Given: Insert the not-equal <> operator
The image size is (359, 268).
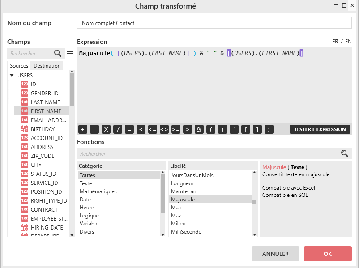Looking at the screenshot, I should pos(164,129).
